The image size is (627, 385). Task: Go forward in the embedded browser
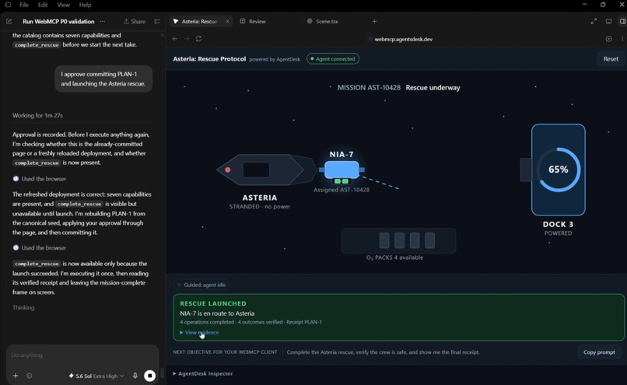coord(187,39)
